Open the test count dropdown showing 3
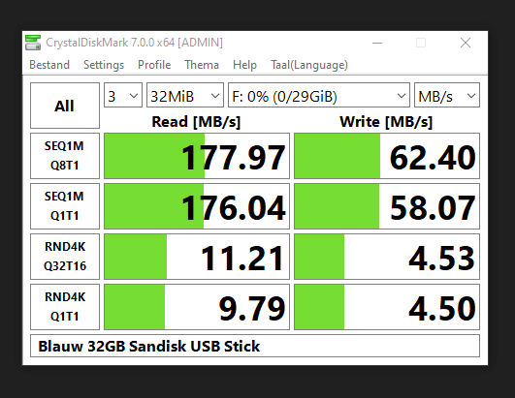Viewport: 515px width, 398px height. [123, 95]
